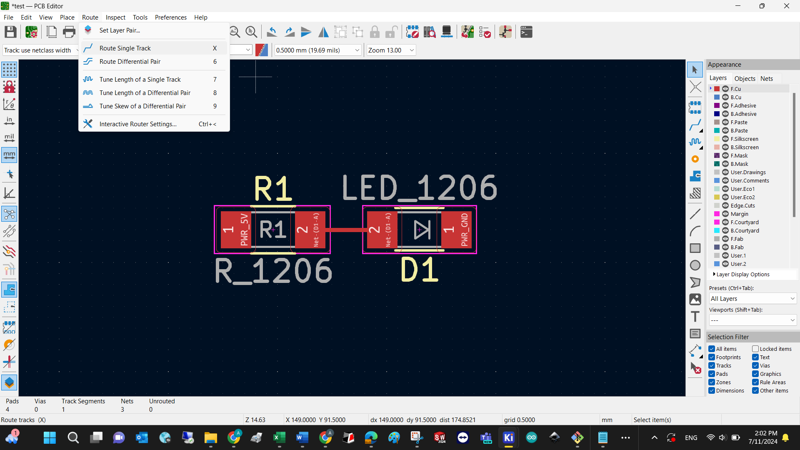Toggle grid display in left toolbar

tap(9, 70)
